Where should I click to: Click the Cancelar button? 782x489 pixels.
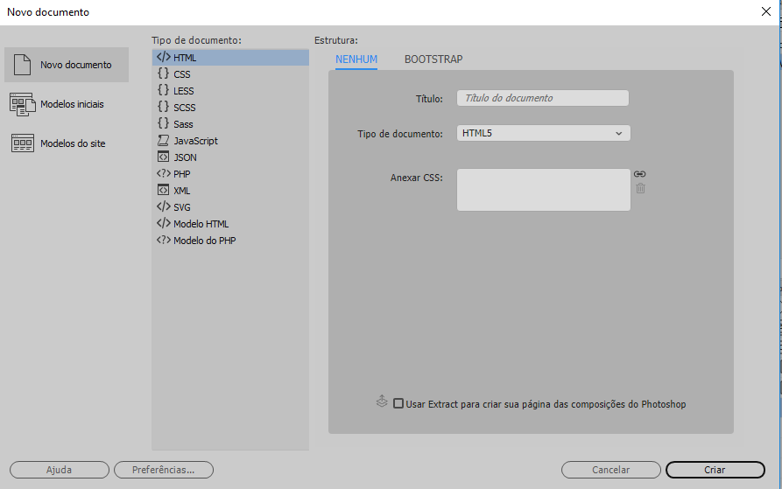pos(611,470)
